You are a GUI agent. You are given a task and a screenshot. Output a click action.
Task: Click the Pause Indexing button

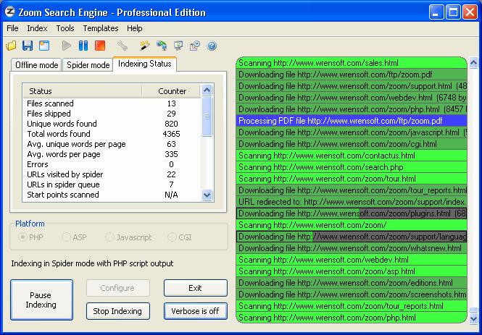[x=41, y=300]
